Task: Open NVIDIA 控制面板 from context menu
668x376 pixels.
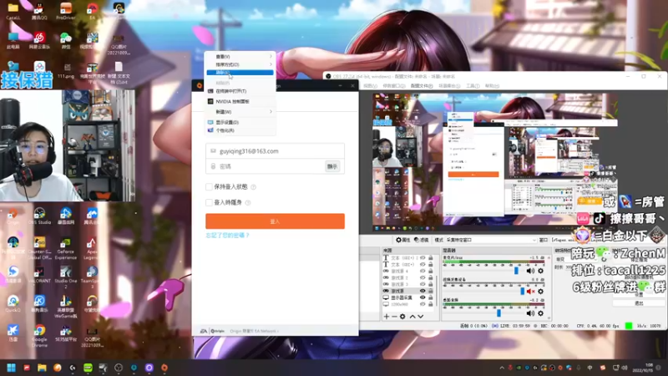Action: pos(240,101)
